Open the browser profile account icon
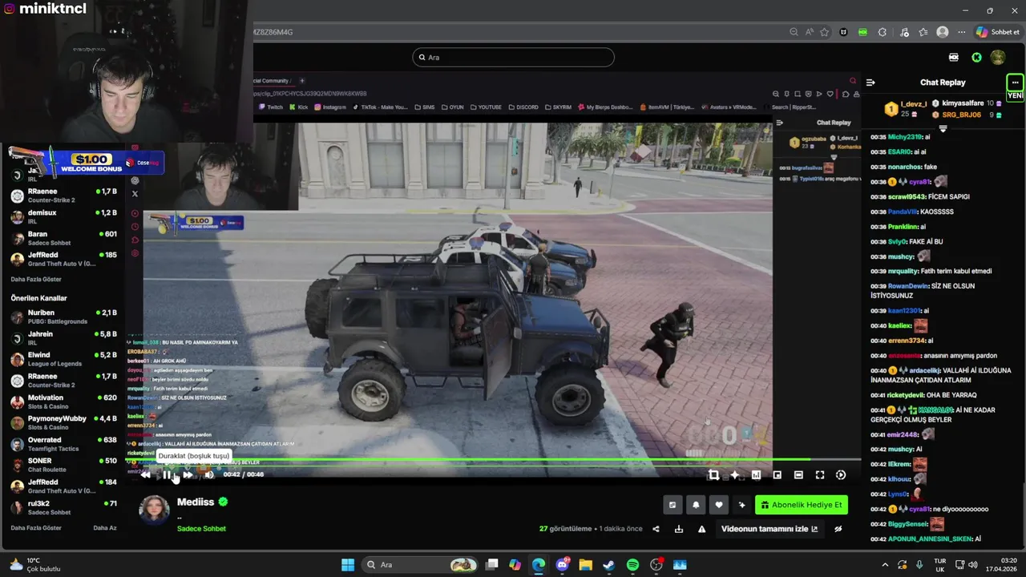This screenshot has height=577, width=1026. pos(943,32)
